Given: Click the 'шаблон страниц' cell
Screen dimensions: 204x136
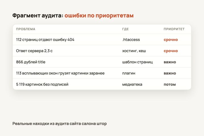Looking at the screenshot, I should pyautogui.click(x=137, y=62).
